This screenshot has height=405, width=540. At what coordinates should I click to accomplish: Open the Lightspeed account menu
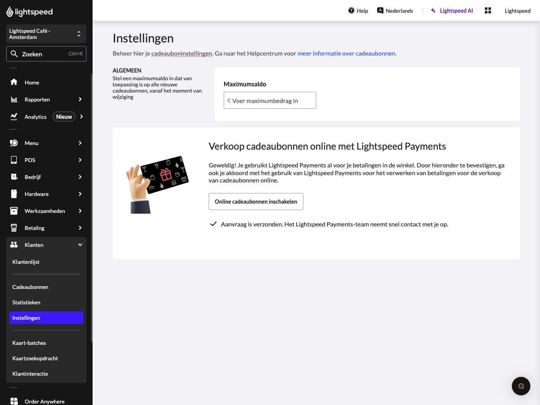tap(518, 11)
